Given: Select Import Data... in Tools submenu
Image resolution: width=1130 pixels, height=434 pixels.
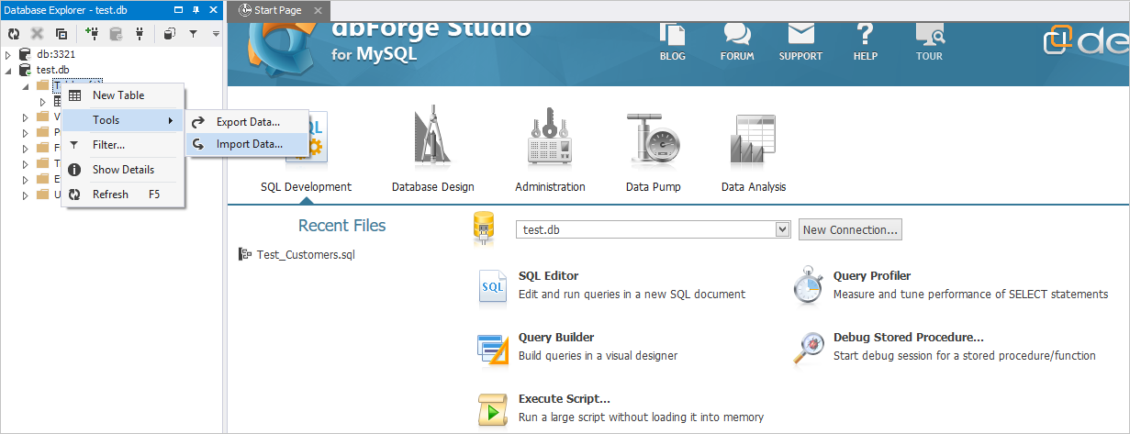Looking at the screenshot, I should click(248, 144).
